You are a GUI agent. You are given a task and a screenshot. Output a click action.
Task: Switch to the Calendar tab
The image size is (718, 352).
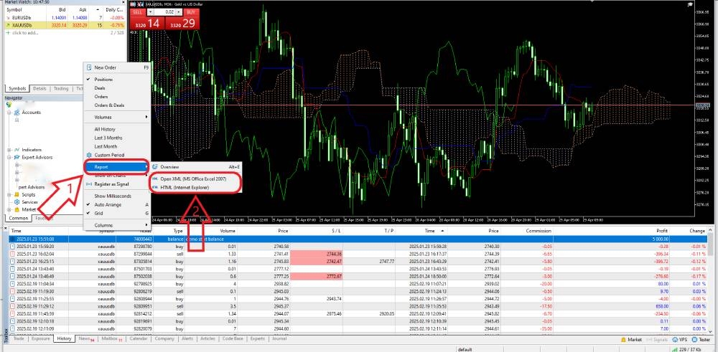(x=139, y=338)
